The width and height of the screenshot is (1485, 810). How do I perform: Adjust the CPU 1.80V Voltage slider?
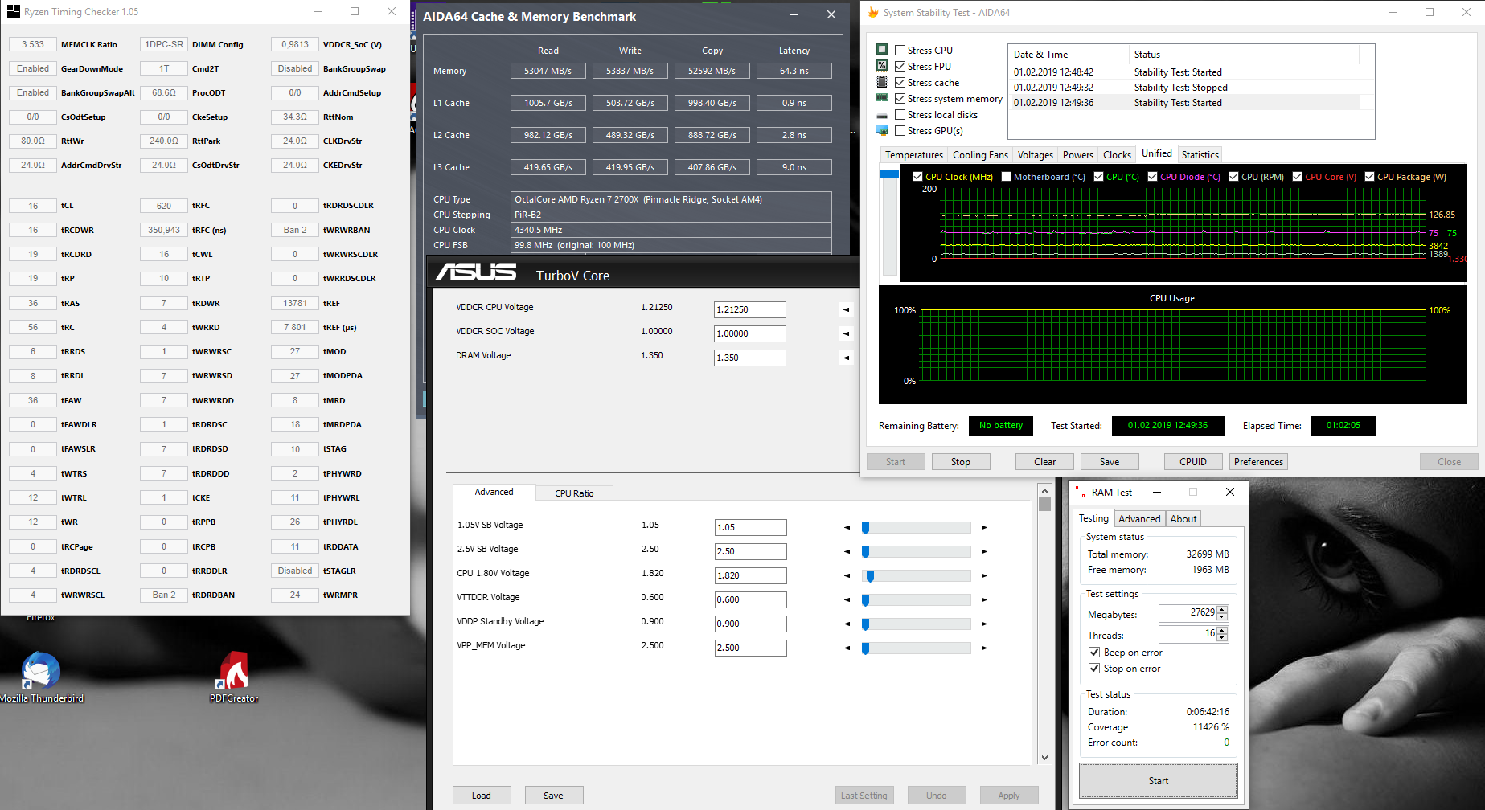[917, 576]
